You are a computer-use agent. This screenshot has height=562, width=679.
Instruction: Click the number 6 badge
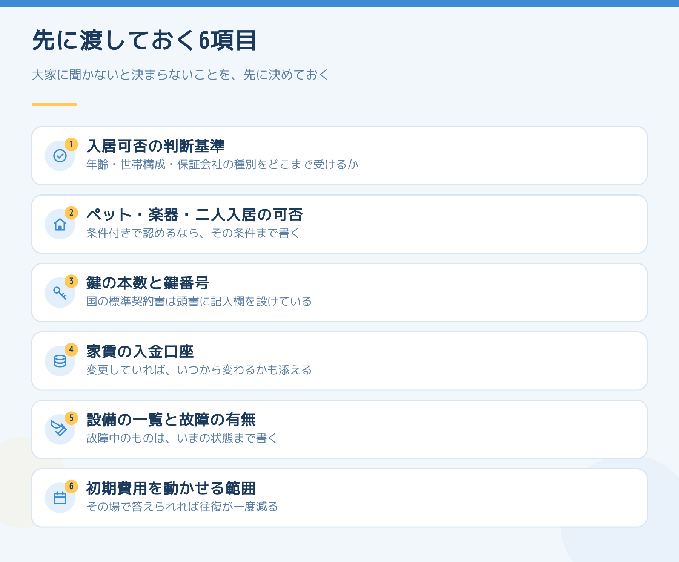tap(71, 487)
